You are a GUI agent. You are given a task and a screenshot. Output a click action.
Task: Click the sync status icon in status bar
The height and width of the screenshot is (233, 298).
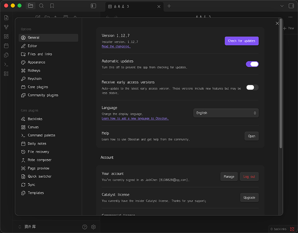click(x=292, y=229)
